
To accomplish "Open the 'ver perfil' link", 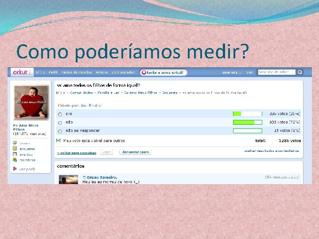I will coord(27,169).
